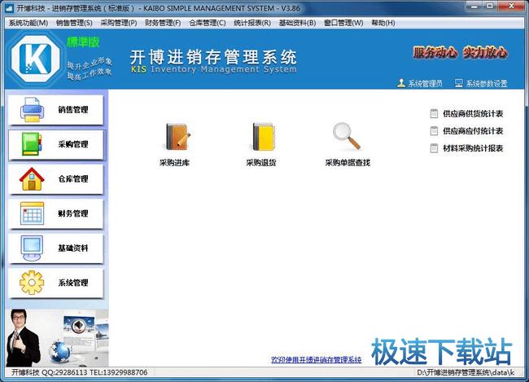Open the 材料采购统计报表 report
Screen dimensions: 529x382
471,148
